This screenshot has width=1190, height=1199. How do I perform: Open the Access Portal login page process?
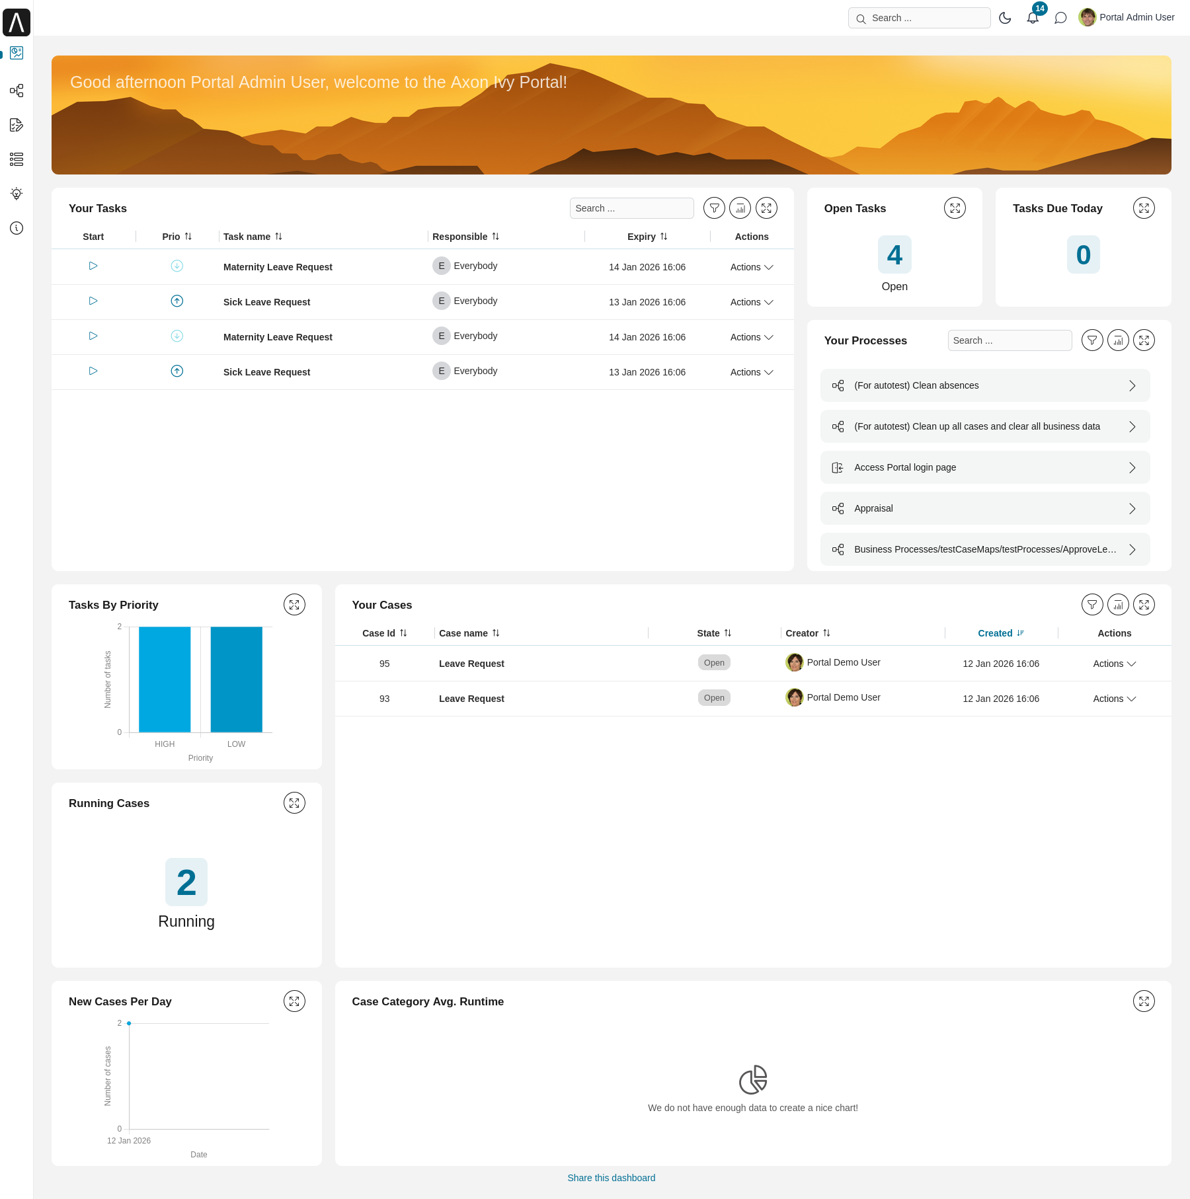[984, 467]
